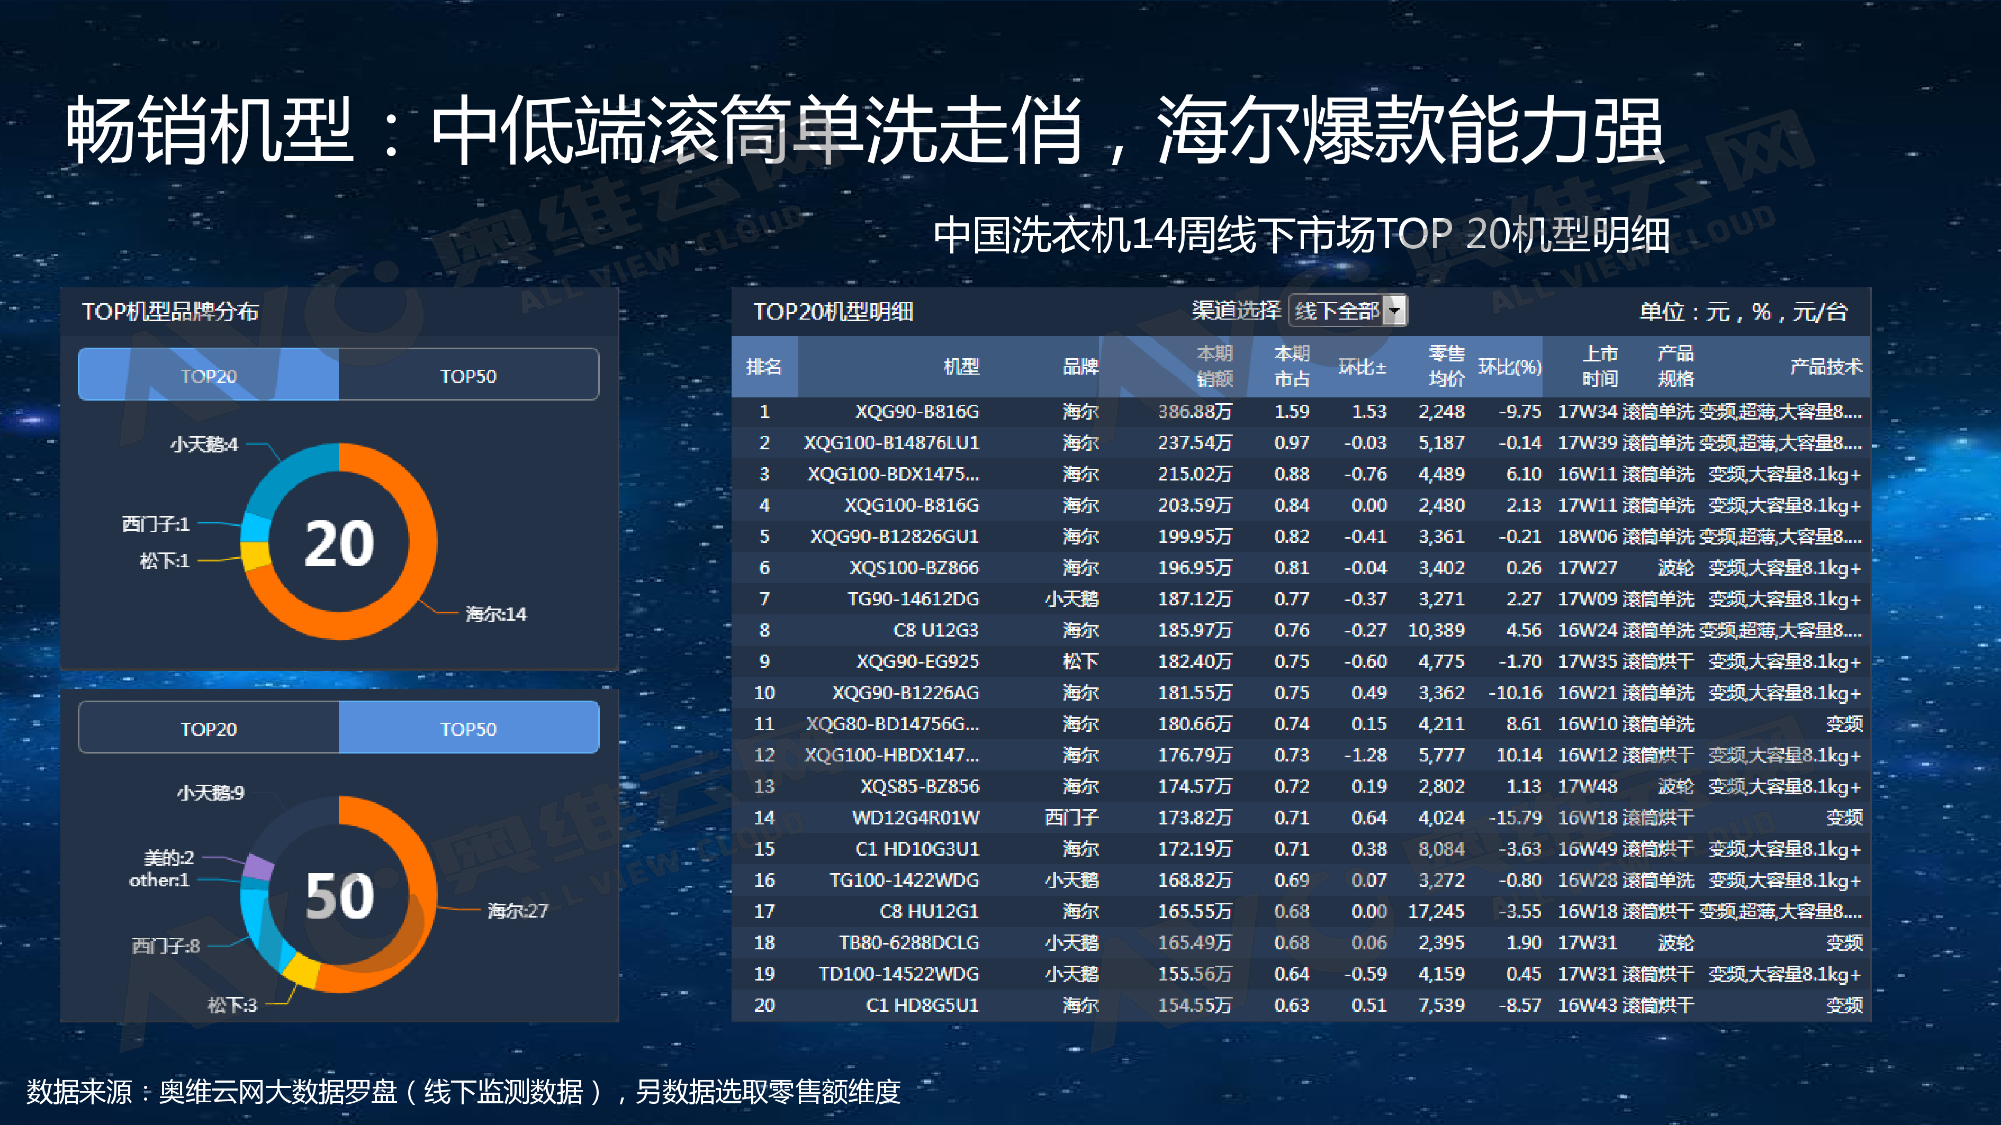Click the 线下全部 channel combo box
2001x1125 pixels.
tap(1337, 311)
